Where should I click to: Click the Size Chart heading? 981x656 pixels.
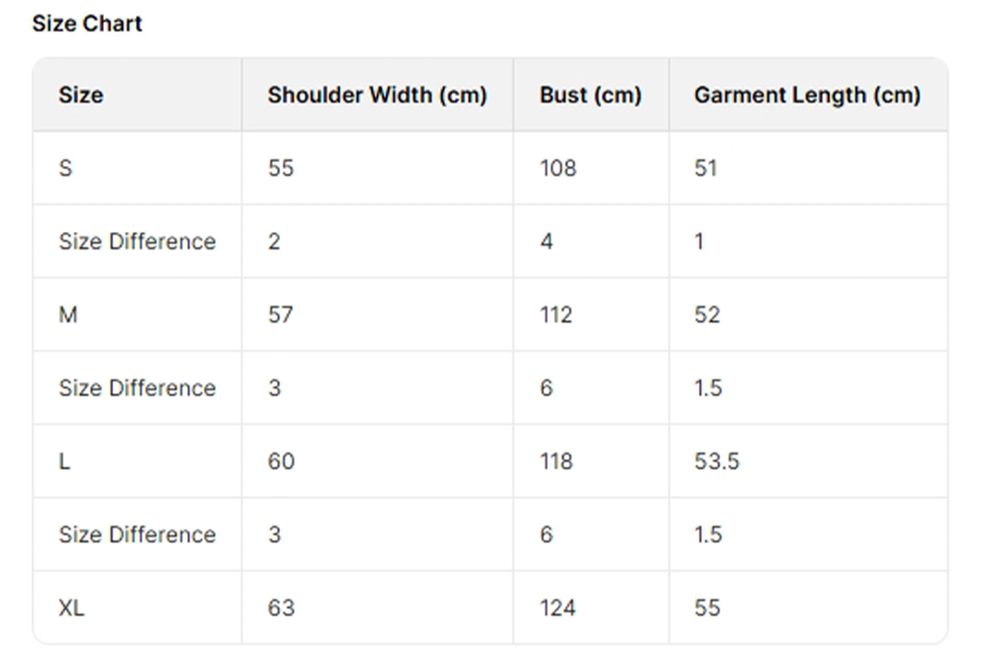[87, 24]
